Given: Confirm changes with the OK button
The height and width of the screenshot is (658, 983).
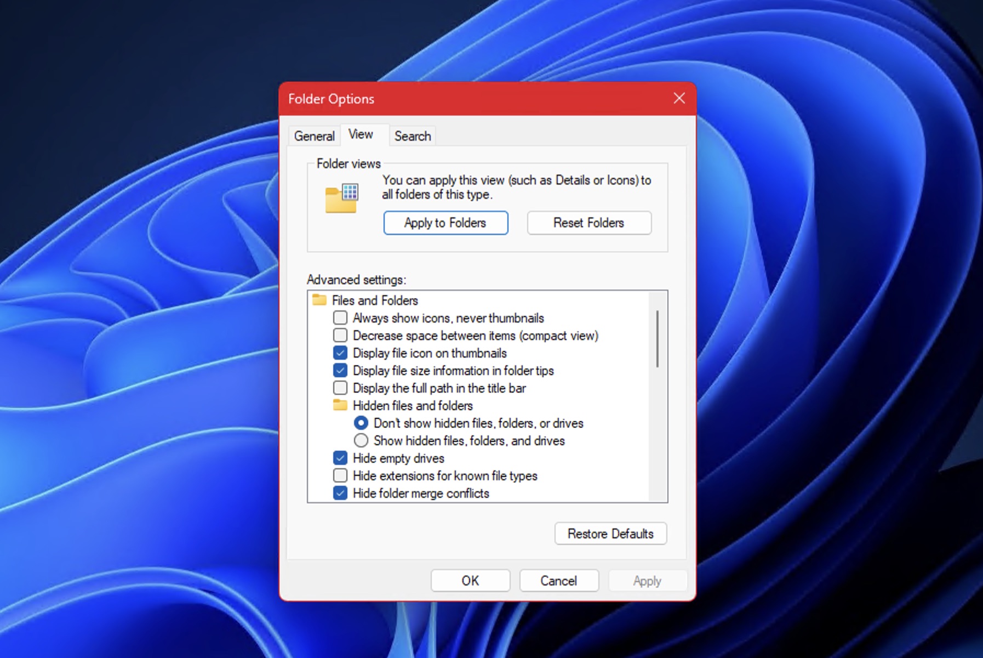Looking at the screenshot, I should point(470,581).
